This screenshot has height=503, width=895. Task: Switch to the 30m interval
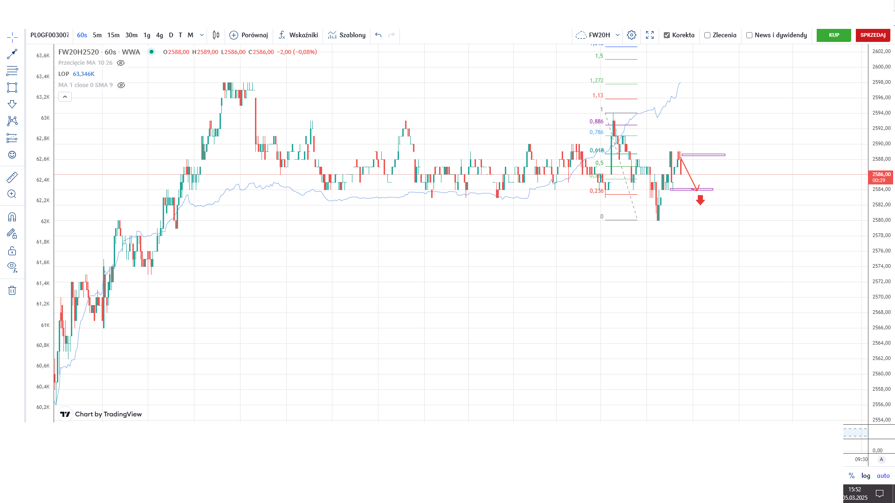point(131,35)
